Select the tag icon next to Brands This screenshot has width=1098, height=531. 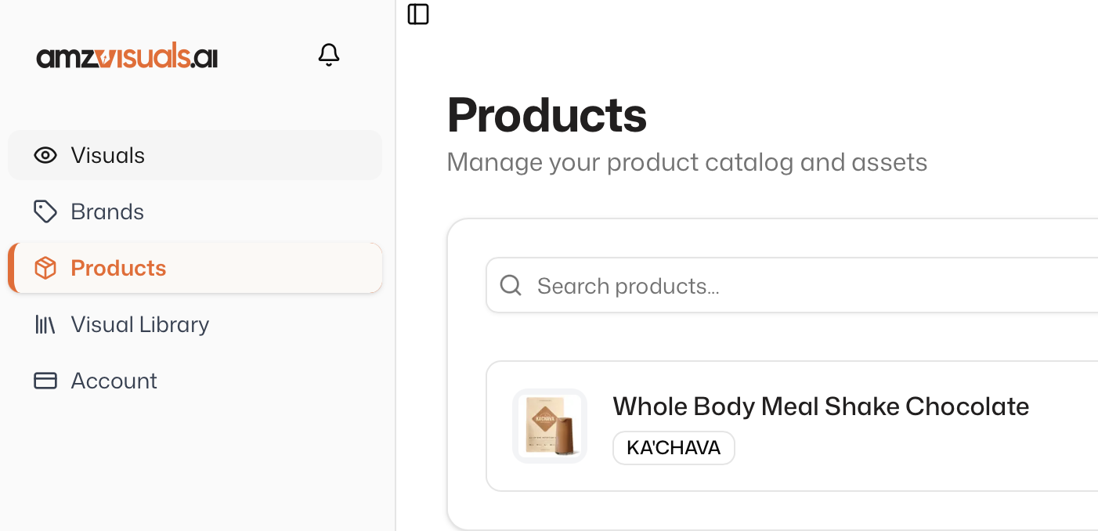(45, 211)
